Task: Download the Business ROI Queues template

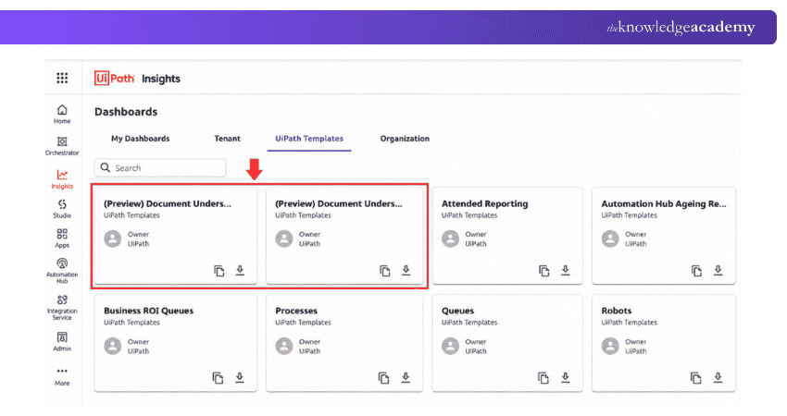Action: click(240, 377)
